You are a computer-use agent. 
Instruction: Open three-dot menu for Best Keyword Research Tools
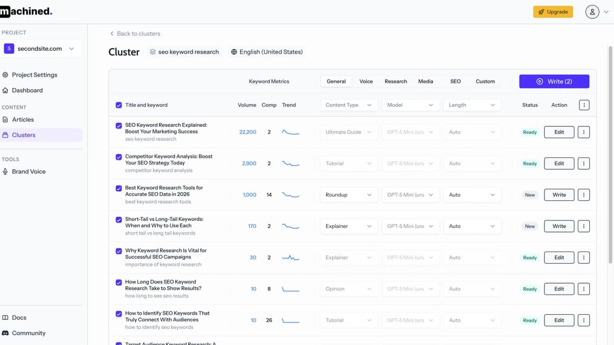(584, 195)
